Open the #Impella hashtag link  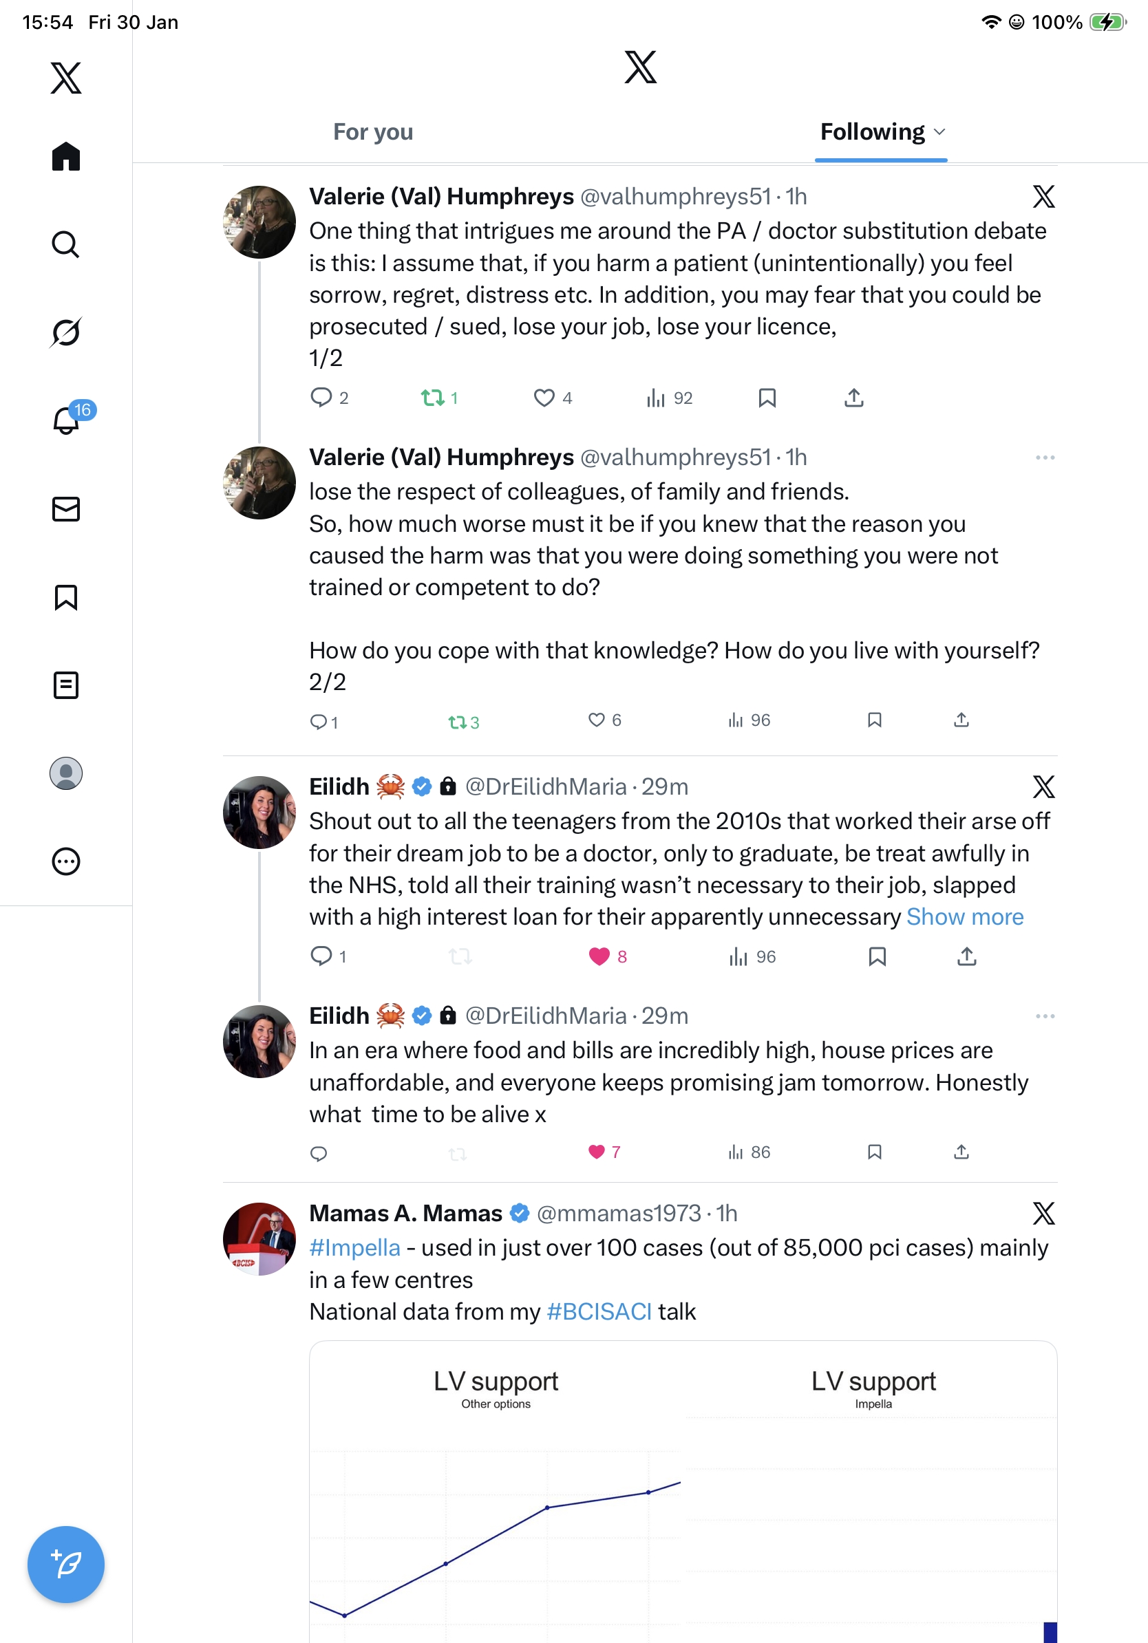point(354,1247)
